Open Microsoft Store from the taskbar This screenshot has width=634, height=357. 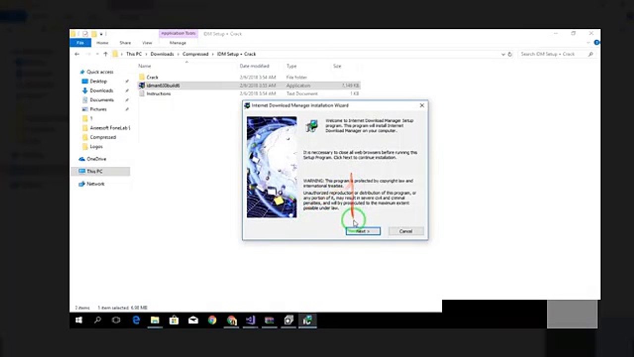(x=174, y=320)
